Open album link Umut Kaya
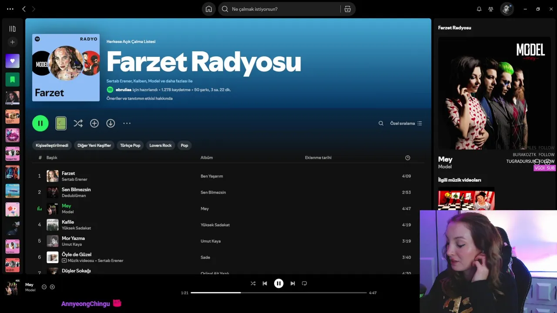Viewport: 557px width, 313px height. pyautogui.click(x=211, y=241)
